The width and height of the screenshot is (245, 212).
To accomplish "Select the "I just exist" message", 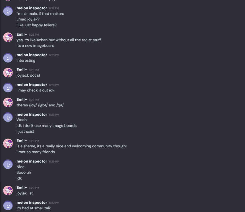I will (25, 131).
